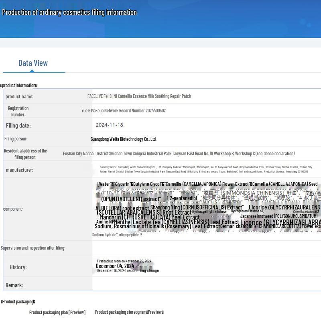This screenshot has height=321, width=321.
Task: Click the FACELIVE product name value
Action: coord(139,96)
